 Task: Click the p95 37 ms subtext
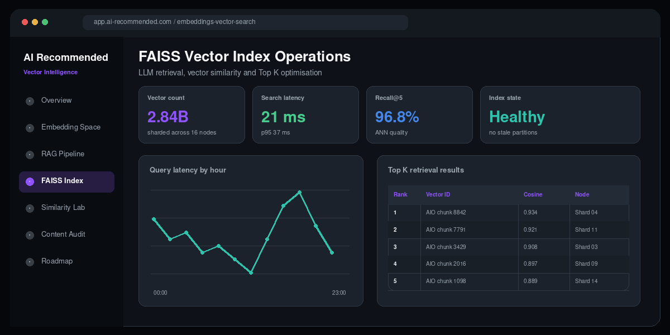[275, 132]
